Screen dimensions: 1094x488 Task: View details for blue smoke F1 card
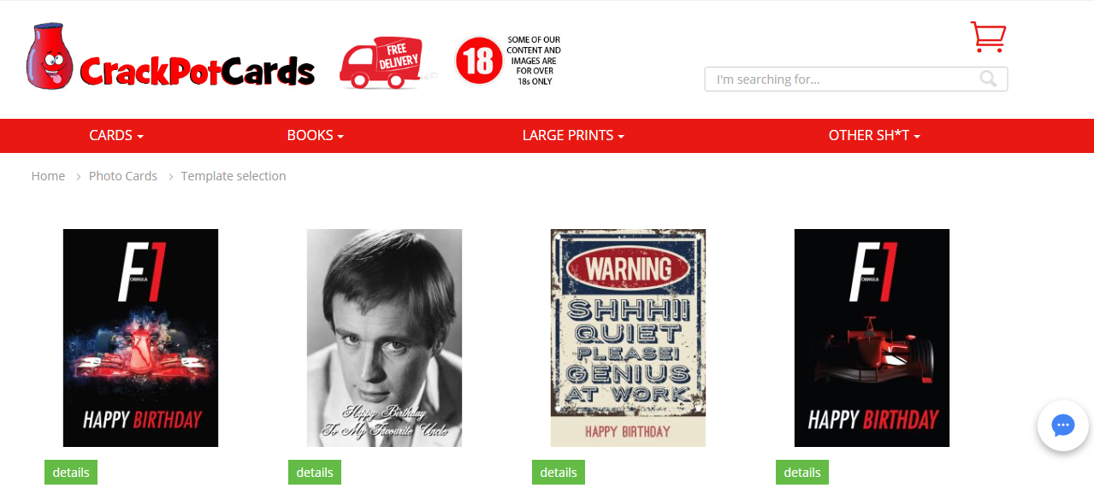(x=71, y=473)
